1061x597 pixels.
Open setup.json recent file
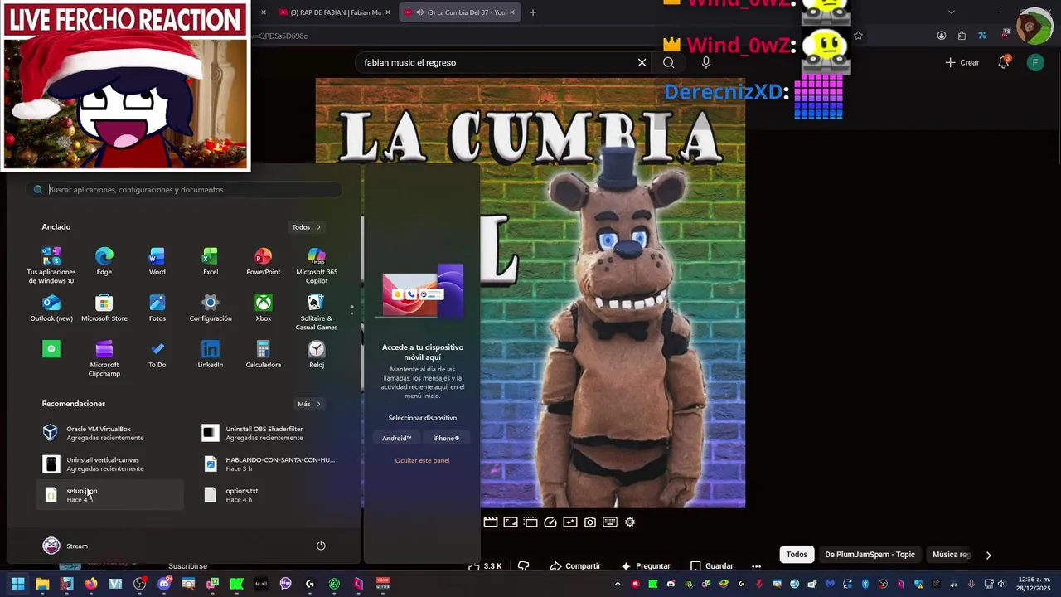110,495
